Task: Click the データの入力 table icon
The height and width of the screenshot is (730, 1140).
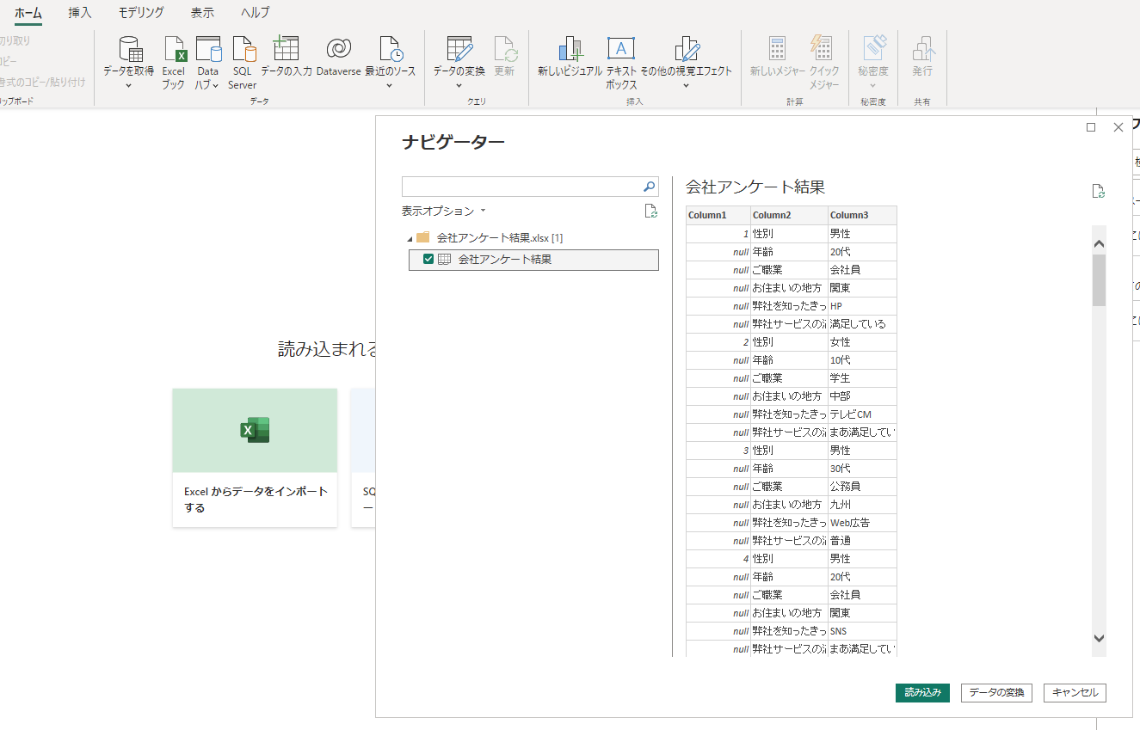Action: 286,48
